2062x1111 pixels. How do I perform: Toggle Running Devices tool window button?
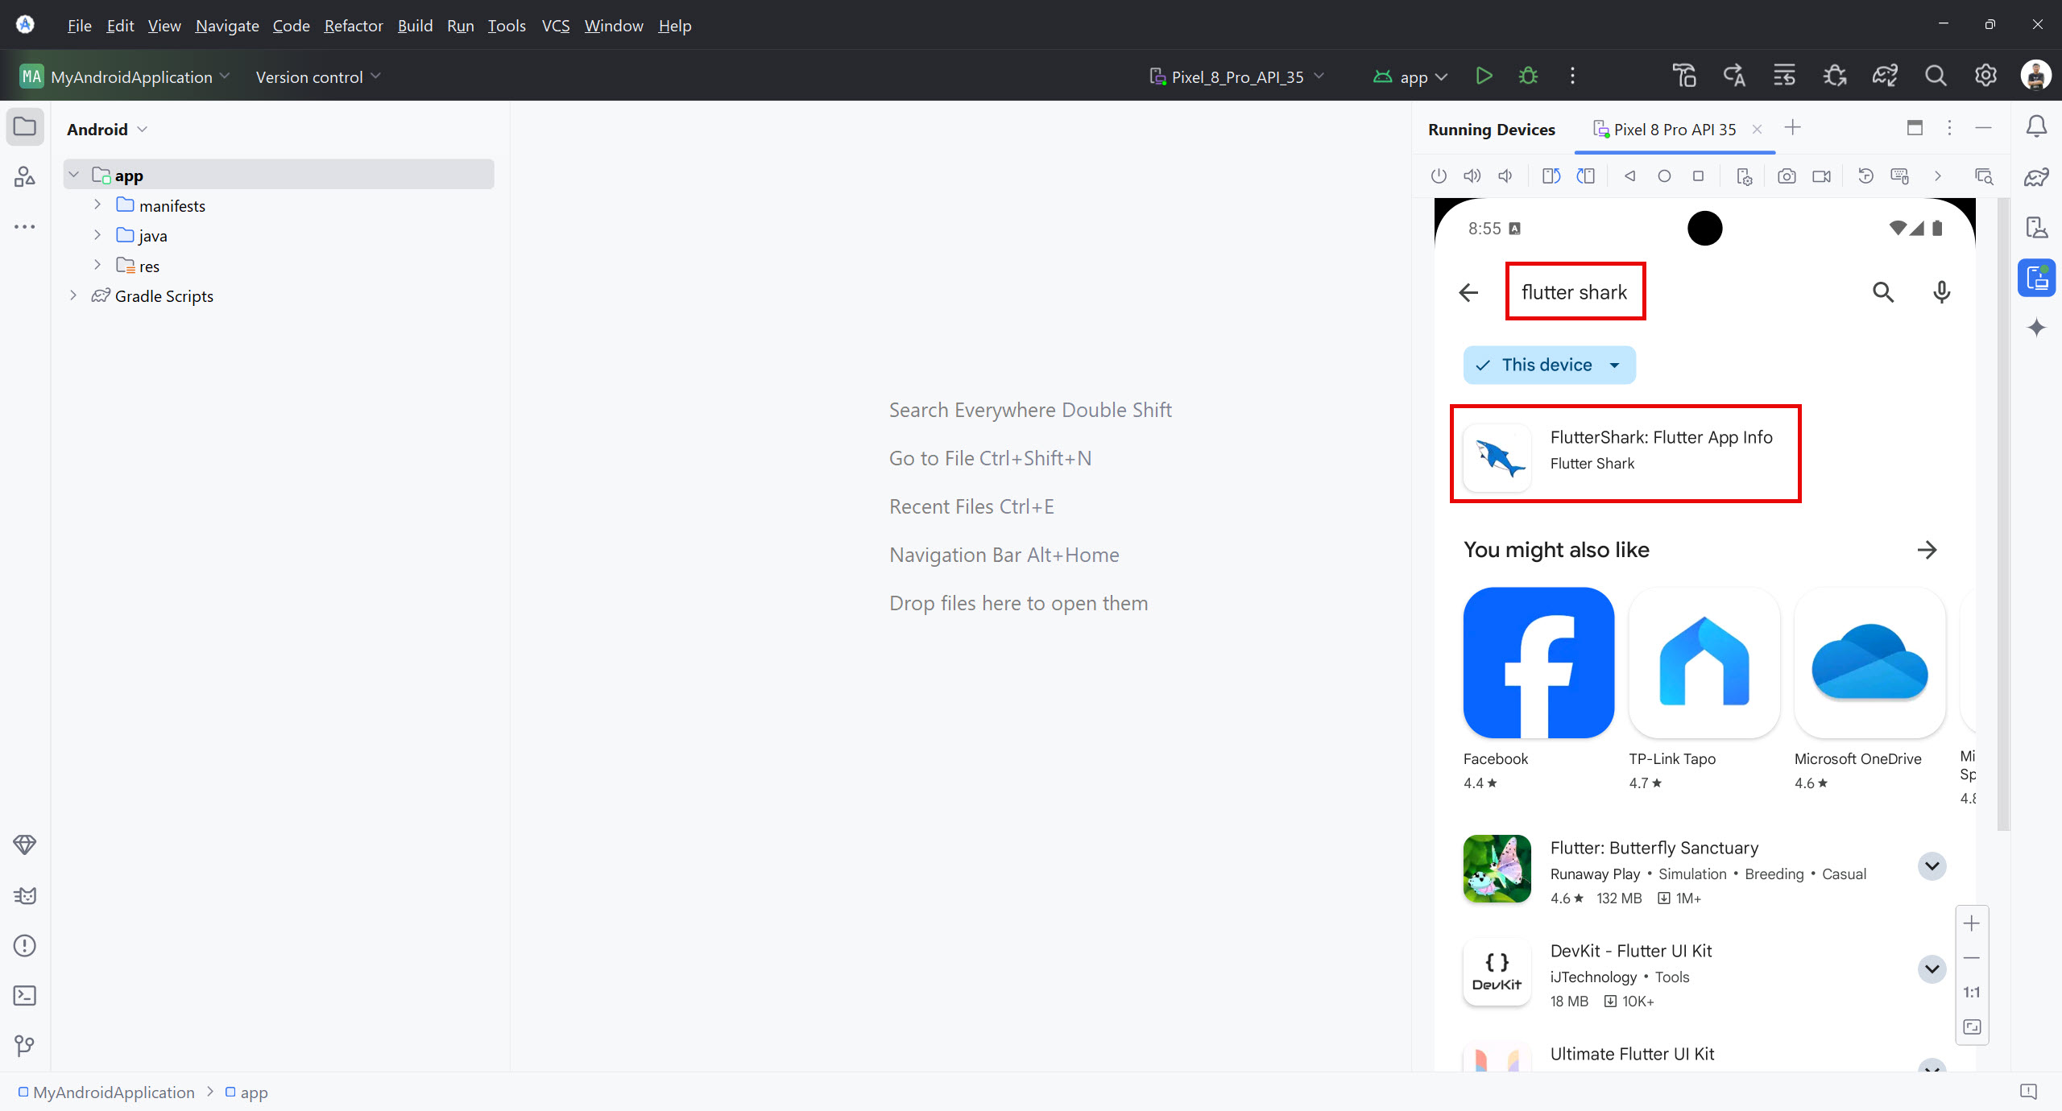[2036, 279]
